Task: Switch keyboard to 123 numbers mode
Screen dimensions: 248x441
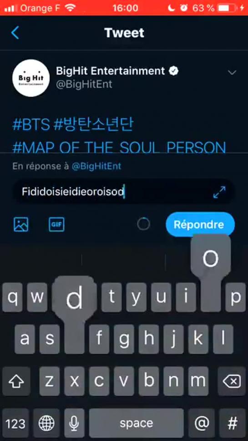Action: point(15,423)
